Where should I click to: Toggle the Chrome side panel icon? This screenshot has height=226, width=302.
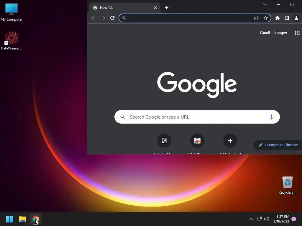(x=287, y=18)
